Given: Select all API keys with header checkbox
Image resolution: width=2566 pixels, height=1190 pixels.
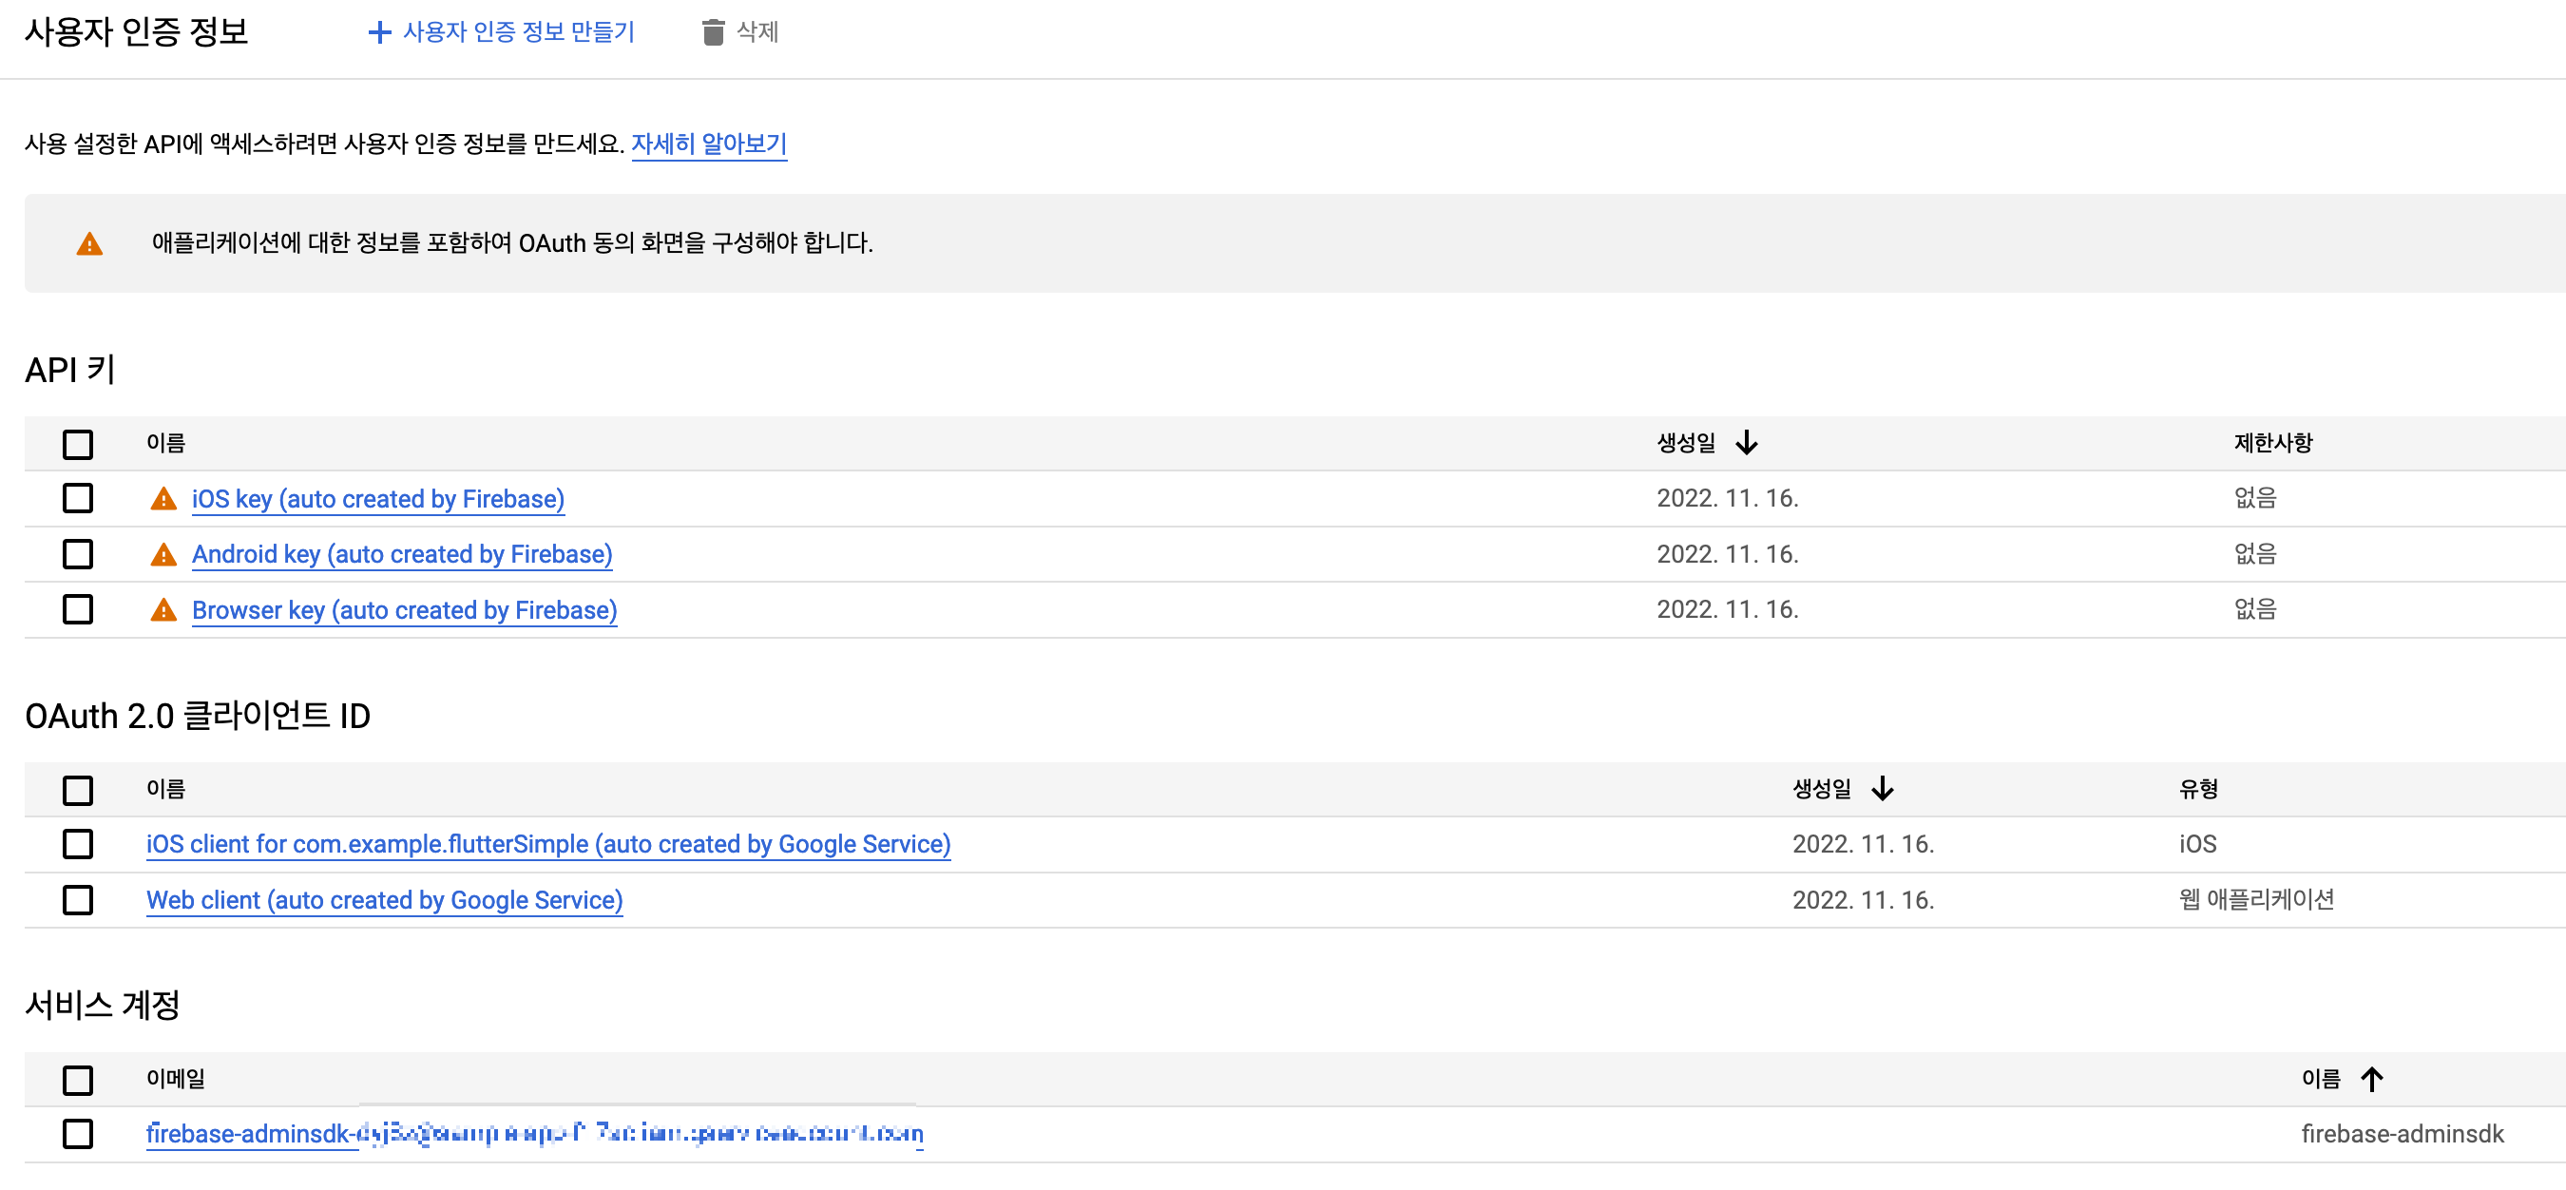Looking at the screenshot, I should 78,444.
